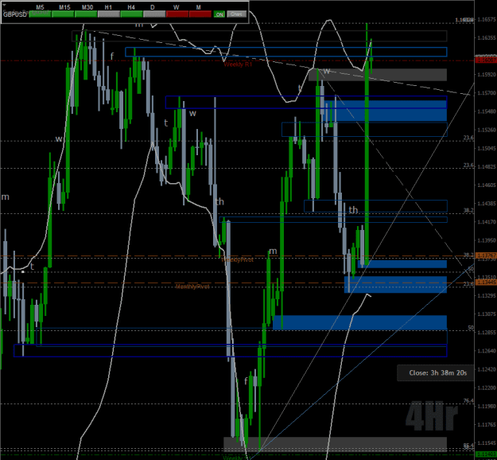Click the 1.12640 price axis value
The width and height of the screenshot is (497, 460).
coord(487,351)
